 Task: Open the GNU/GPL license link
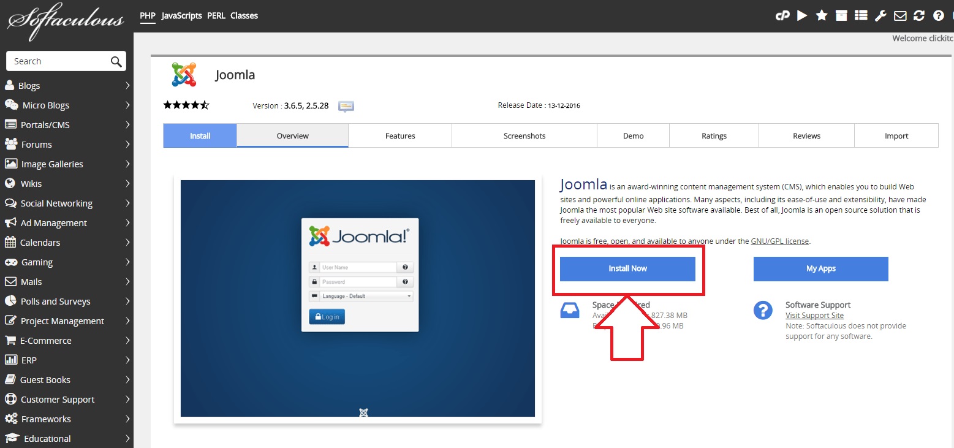coord(780,241)
